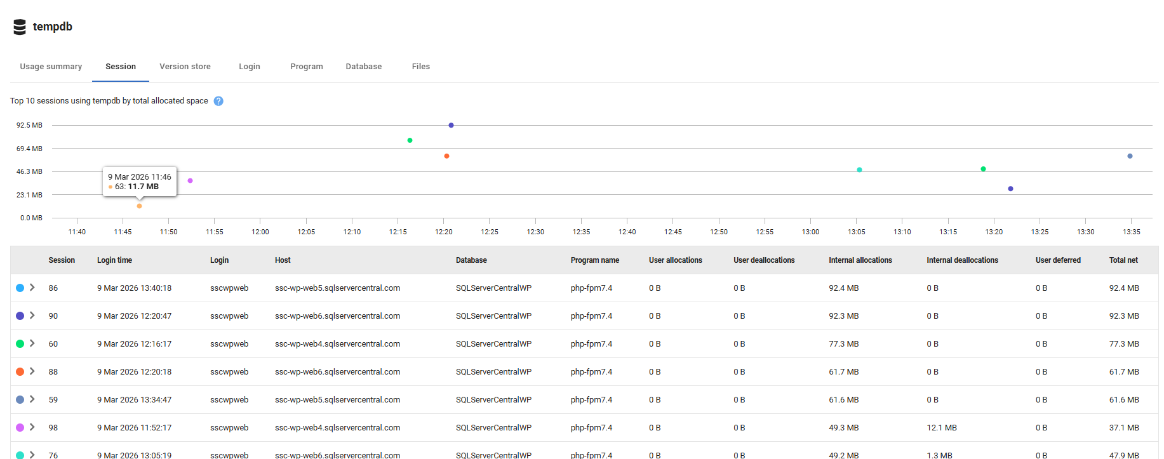Select the Files tab
Viewport: 1164px width, 459px height.
420,67
